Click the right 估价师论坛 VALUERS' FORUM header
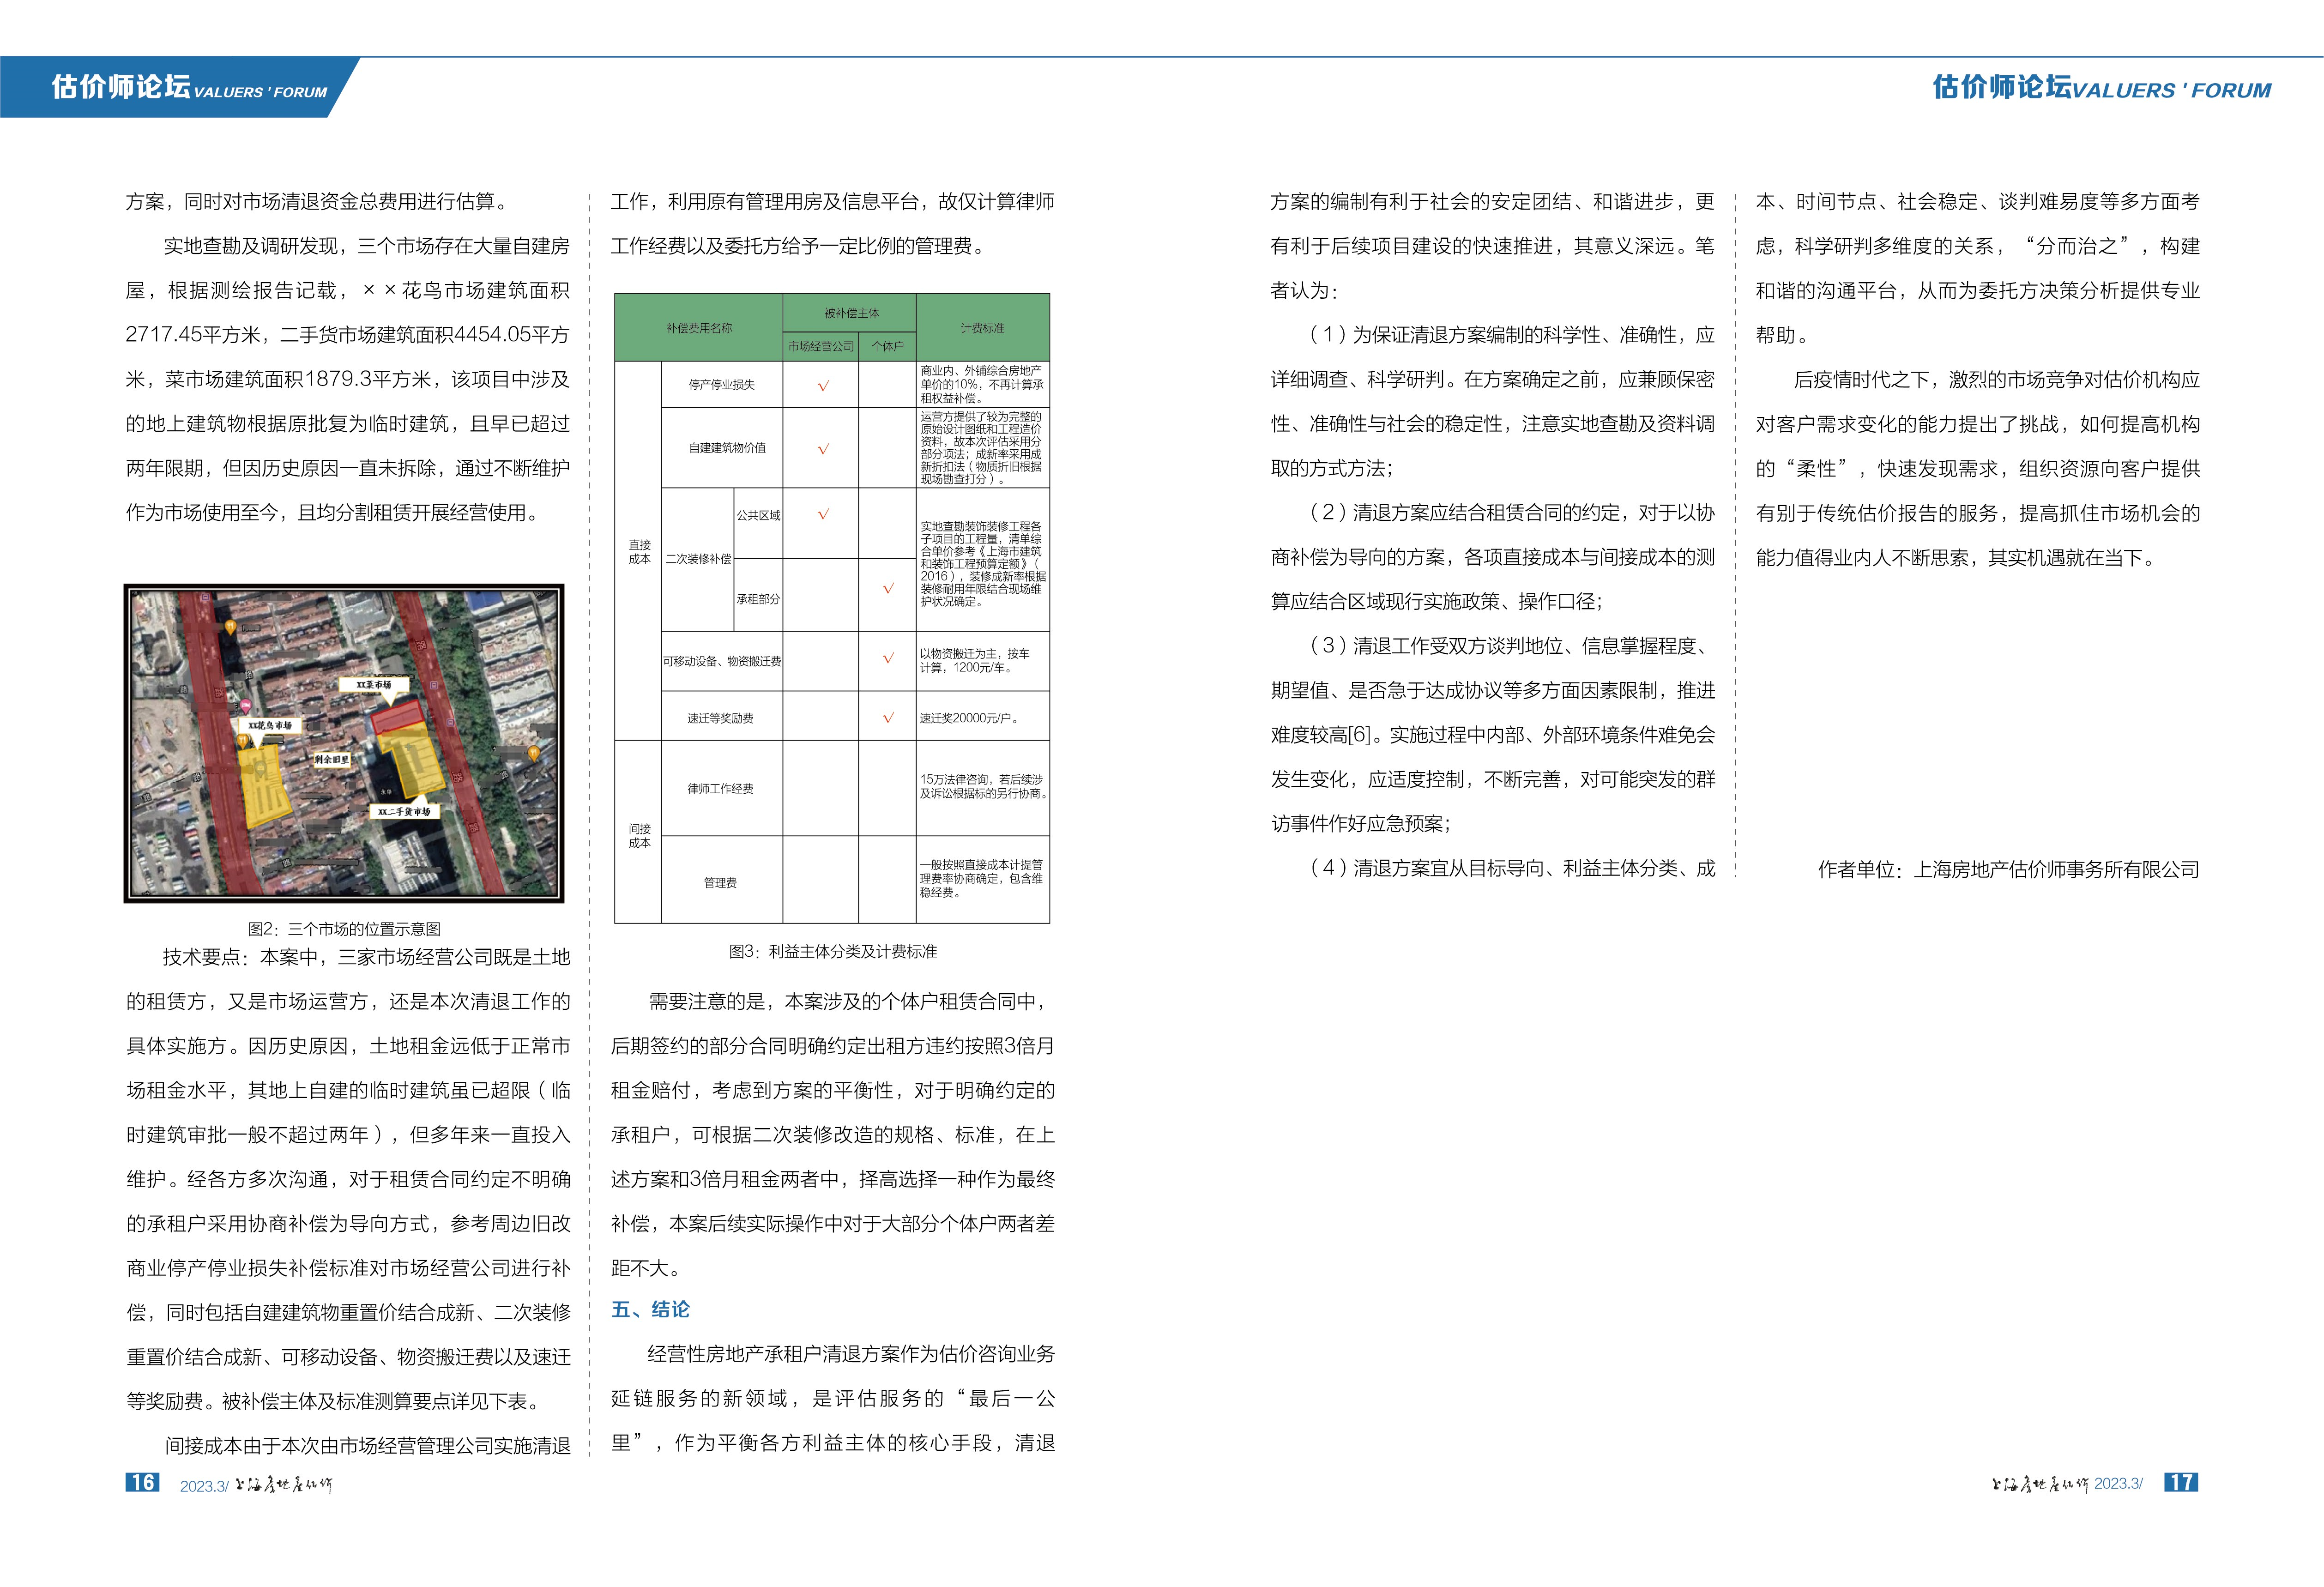2324x1587 pixels. (2101, 88)
